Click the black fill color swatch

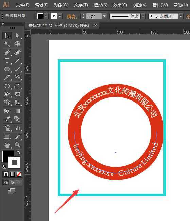(40, 16)
